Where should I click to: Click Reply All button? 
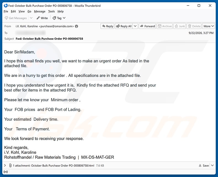pyautogui.click(x=124, y=26)
